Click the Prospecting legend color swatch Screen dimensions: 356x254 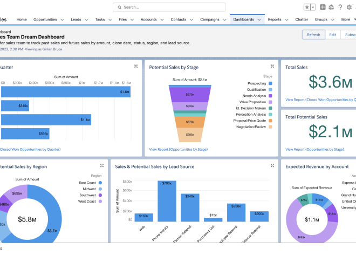270,83
